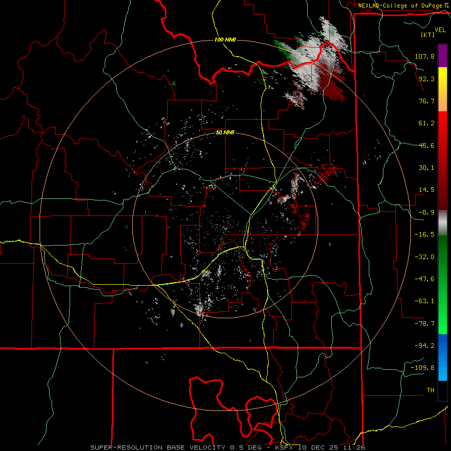Click the -63.1 legend value
The image size is (451, 451).
pyautogui.click(x=424, y=301)
